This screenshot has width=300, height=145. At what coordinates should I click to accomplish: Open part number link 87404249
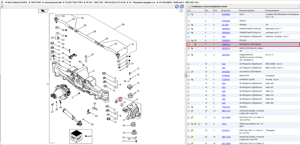tap(226, 21)
